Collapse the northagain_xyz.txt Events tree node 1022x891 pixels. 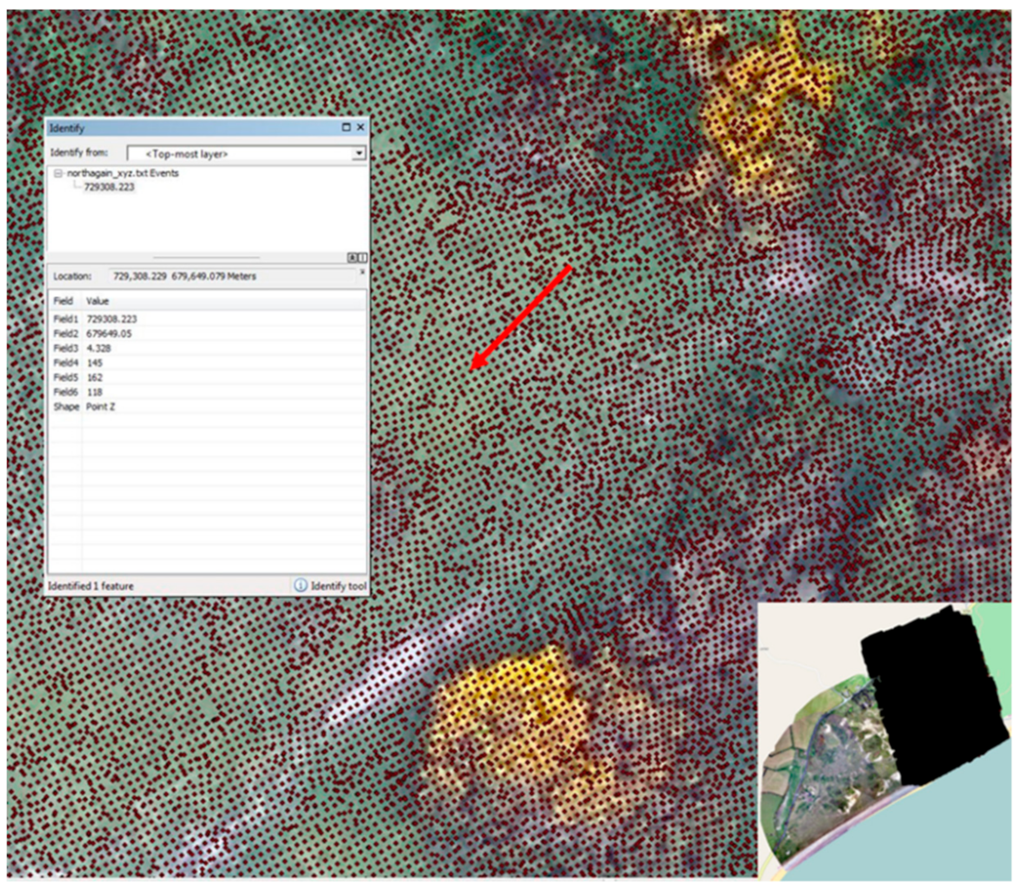[x=58, y=174]
